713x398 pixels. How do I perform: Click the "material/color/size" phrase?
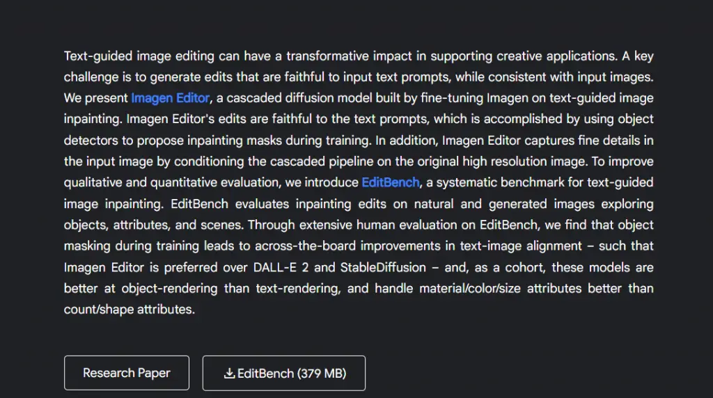470,289
